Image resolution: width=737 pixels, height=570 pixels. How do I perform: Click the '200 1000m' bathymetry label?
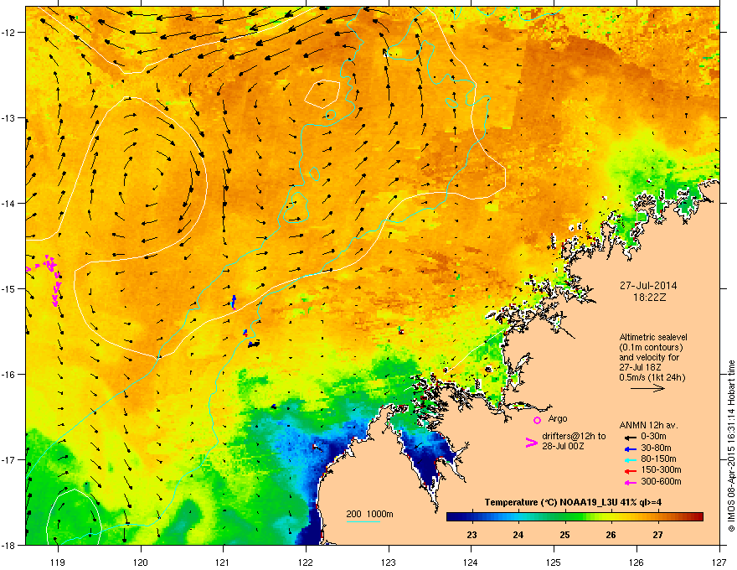(369, 514)
